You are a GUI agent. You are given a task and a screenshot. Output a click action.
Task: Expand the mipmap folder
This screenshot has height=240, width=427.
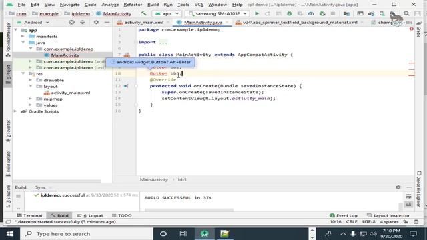[30, 99]
